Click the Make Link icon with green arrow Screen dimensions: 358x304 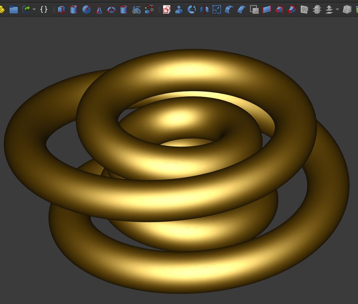26,10
